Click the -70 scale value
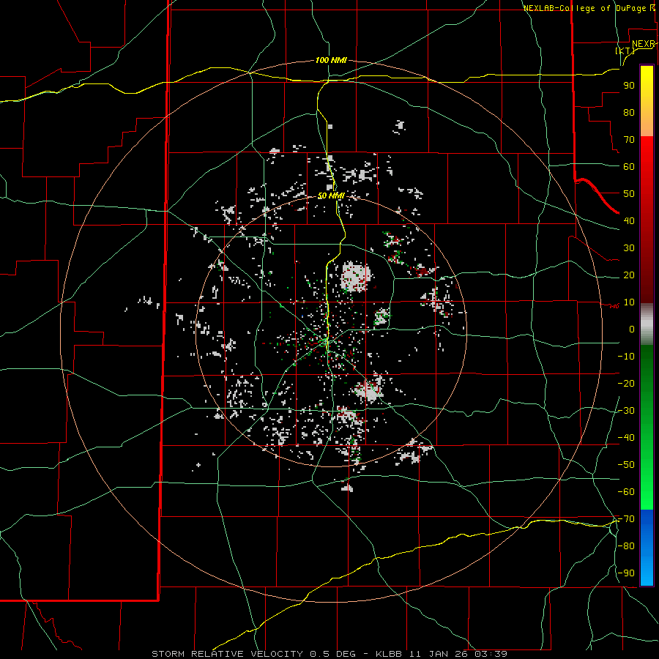Viewport: 659px width, 659px height. (x=626, y=519)
